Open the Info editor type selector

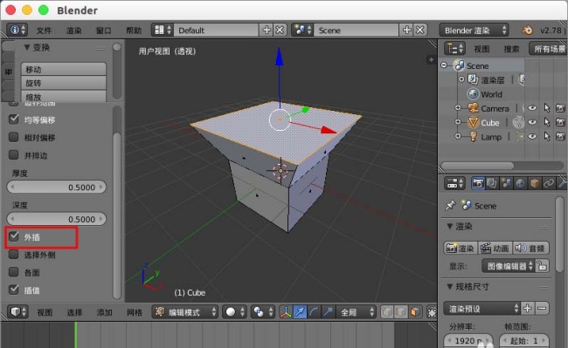(x=17, y=30)
